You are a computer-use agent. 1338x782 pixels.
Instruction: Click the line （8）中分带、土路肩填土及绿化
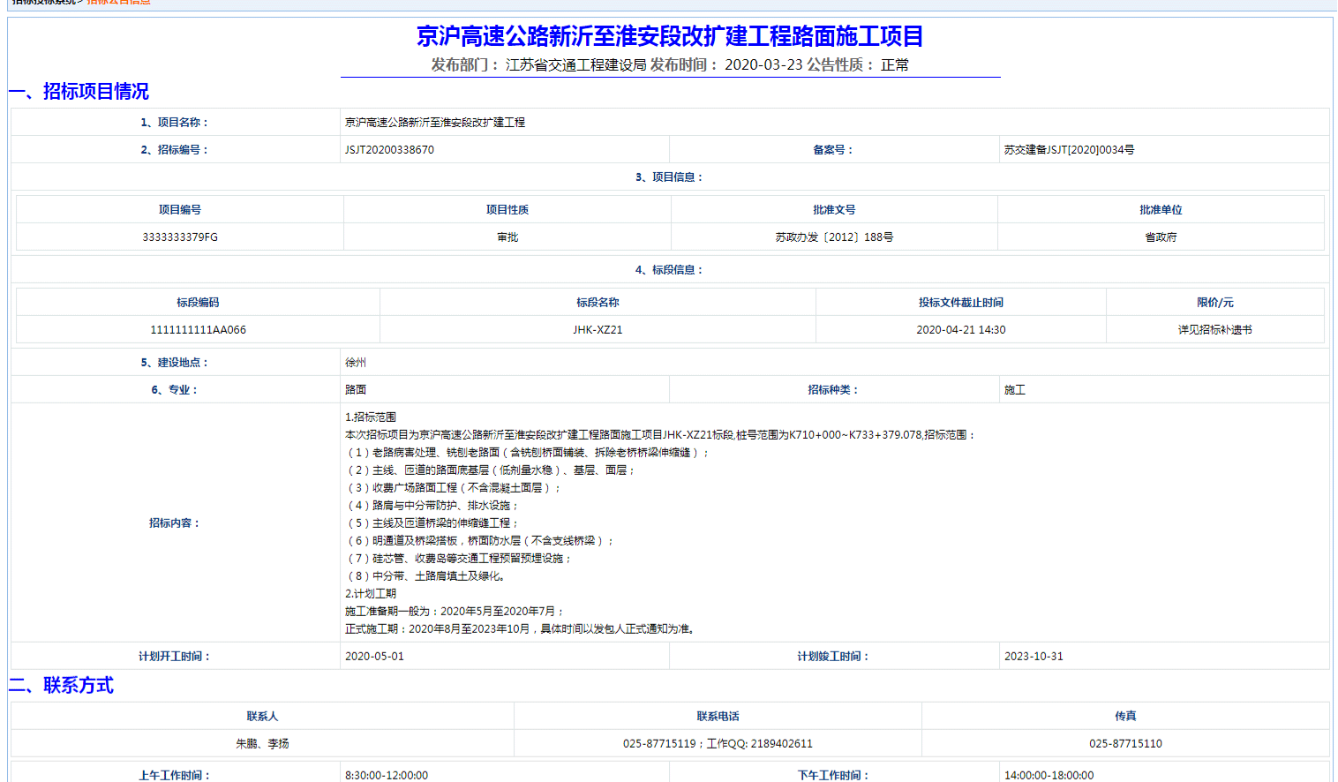coord(426,576)
